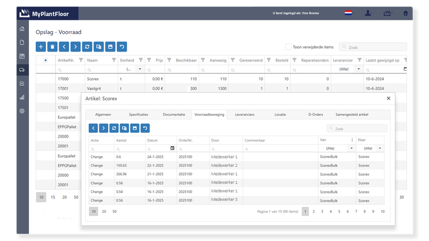Click the filter icon next to ArtikelNr.
The width and height of the screenshot is (429, 241).
click(x=81, y=60)
